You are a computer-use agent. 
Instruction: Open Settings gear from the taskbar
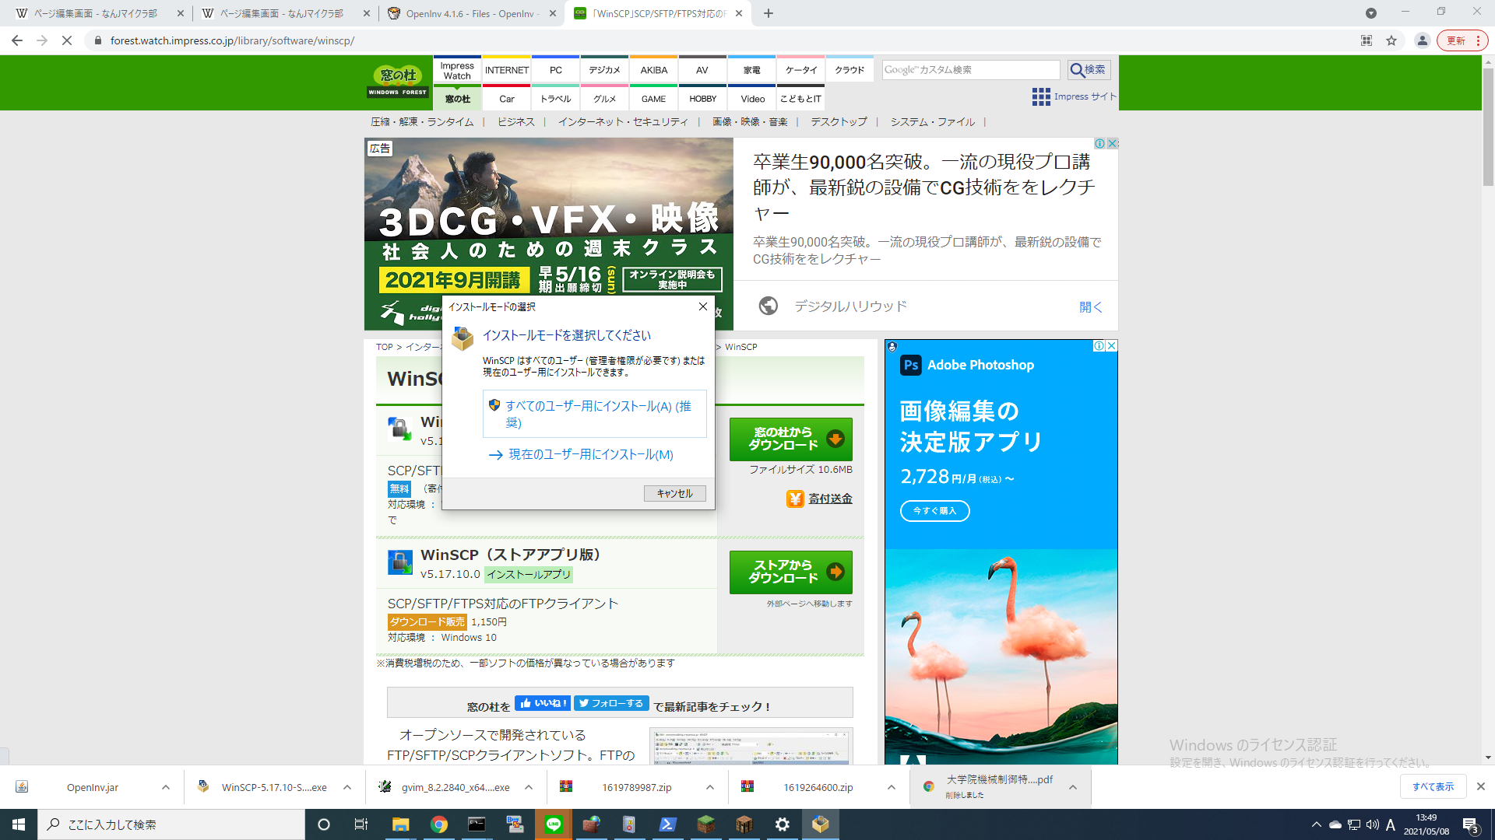pos(783,824)
